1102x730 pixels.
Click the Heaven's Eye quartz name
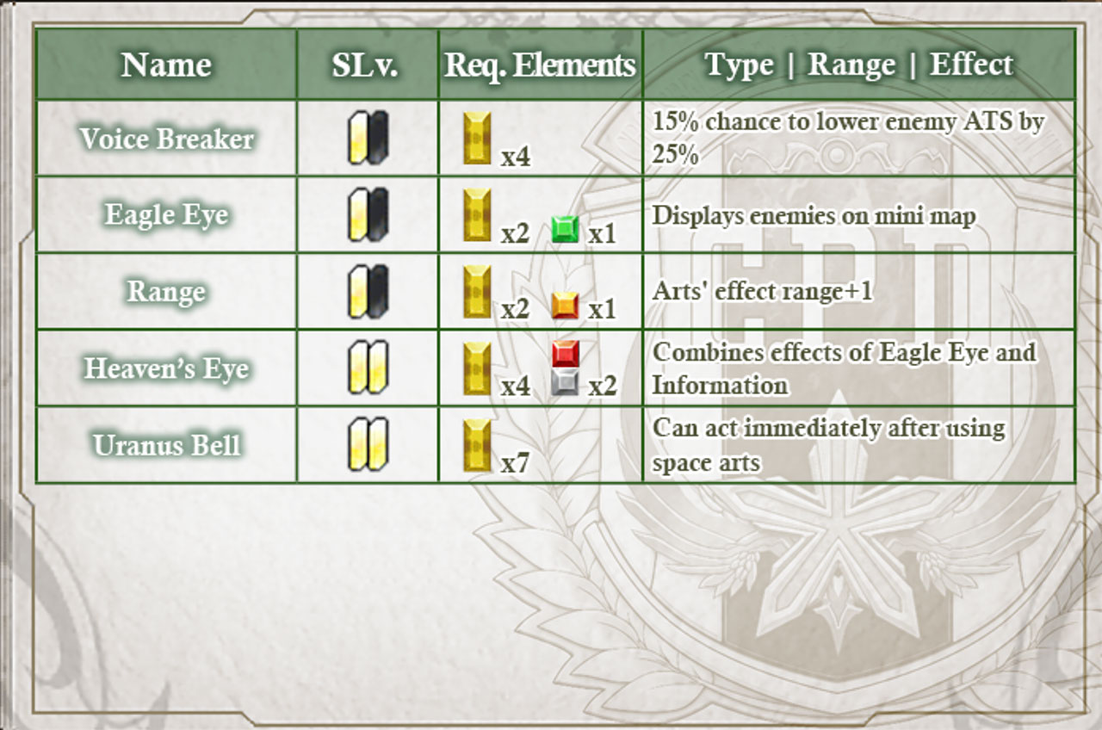167,368
